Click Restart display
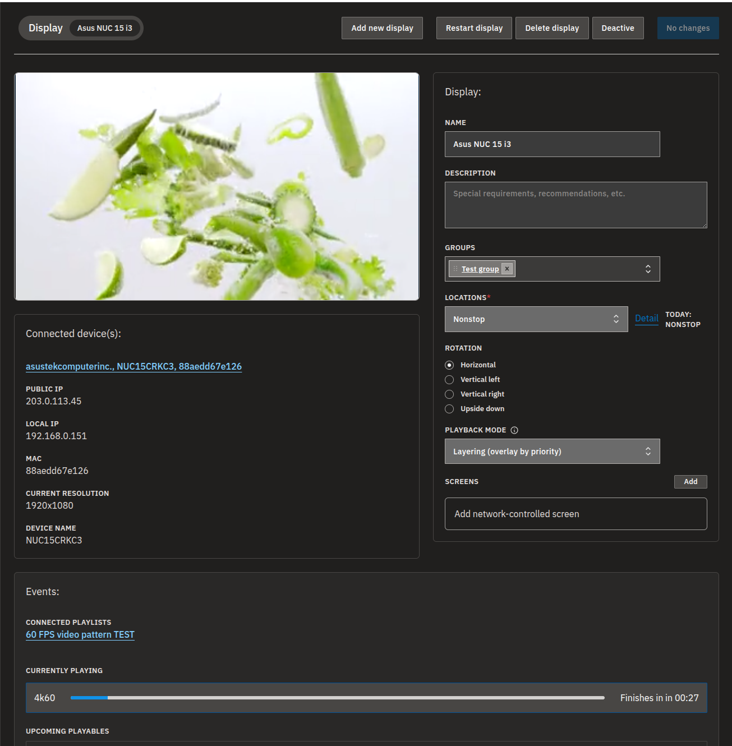Image resolution: width=732 pixels, height=746 pixels. point(474,28)
